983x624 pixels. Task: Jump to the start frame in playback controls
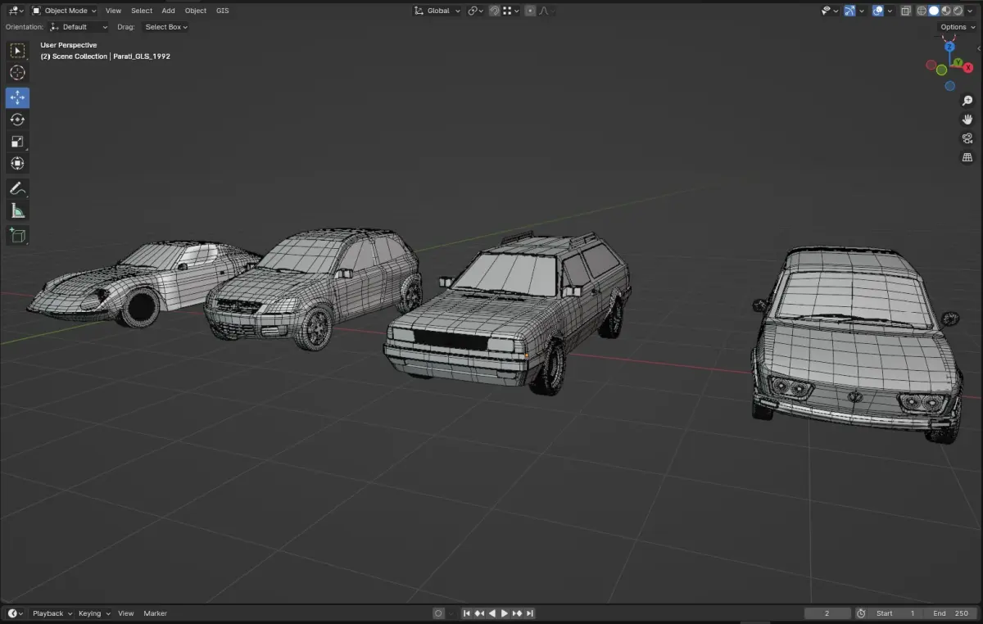pyautogui.click(x=467, y=613)
